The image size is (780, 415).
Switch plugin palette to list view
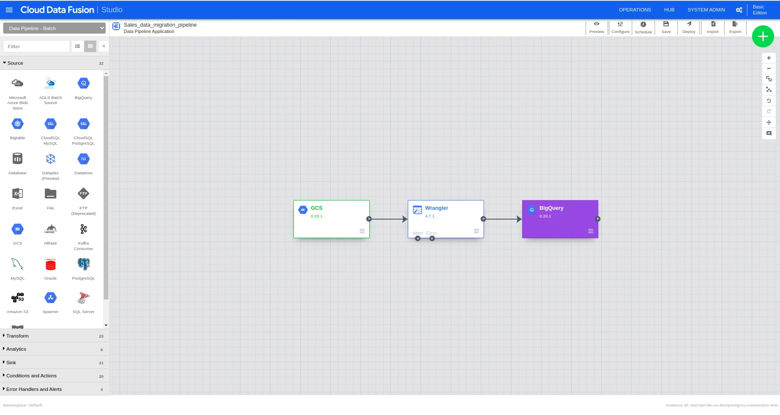(77, 46)
